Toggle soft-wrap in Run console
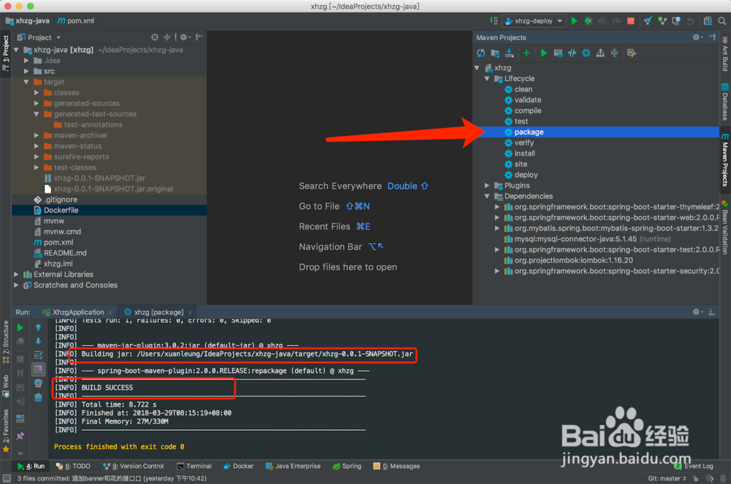The image size is (731, 484). pyautogui.click(x=38, y=355)
